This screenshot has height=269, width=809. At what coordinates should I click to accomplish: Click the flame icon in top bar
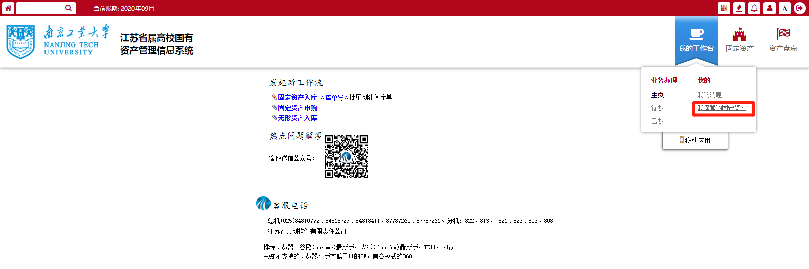(x=739, y=8)
